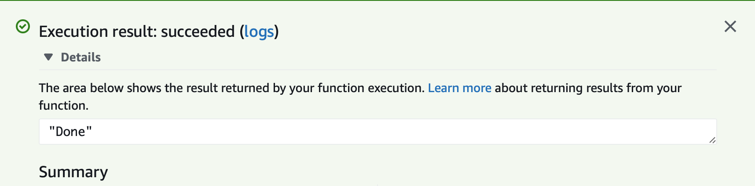Select the Summary section heading
Screen dimensions: 755x186
[73, 172]
